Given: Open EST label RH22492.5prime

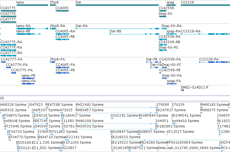Looking at the screenshot, I should tap(89, 105).
